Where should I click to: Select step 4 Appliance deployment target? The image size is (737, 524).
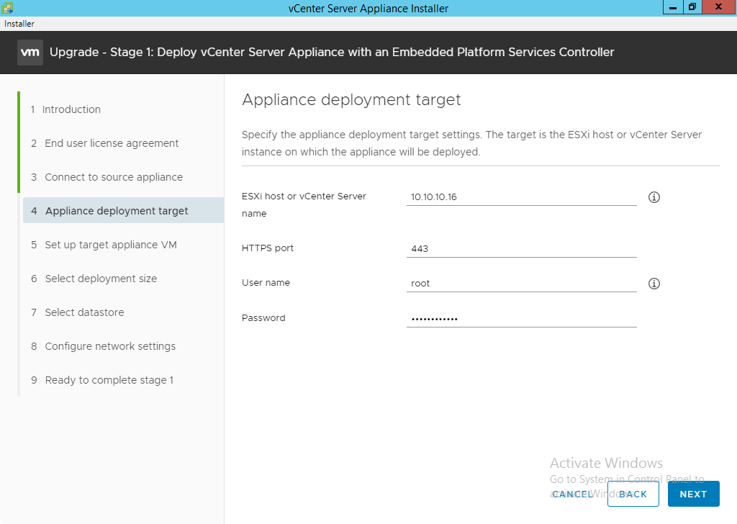click(x=123, y=211)
